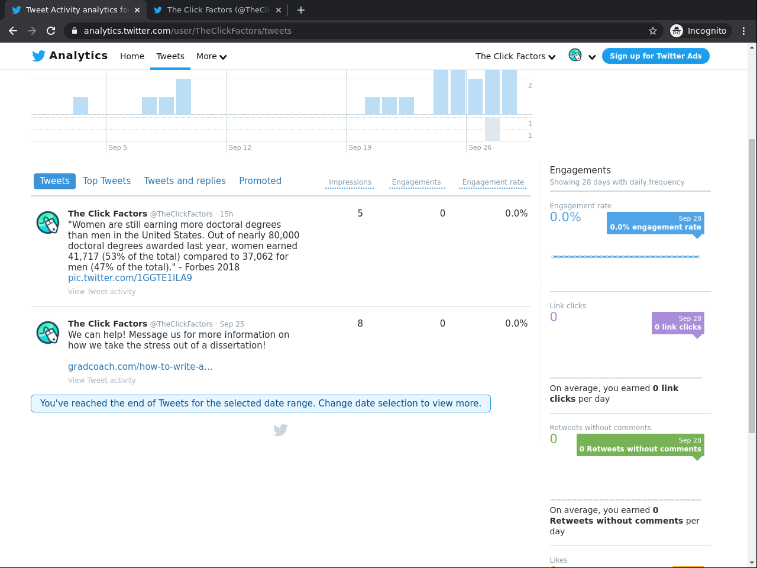Click the account avatar in header
This screenshot has width=757, height=568.
pyautogui.click(x=575, y=55)
